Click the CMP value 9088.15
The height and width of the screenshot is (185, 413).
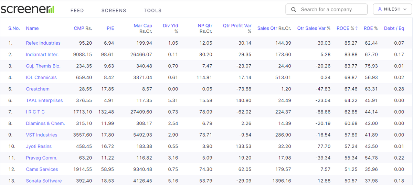pyautogui.click(x=83, y=54)
